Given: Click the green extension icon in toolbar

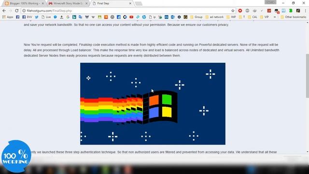Looking at the screenshot, I should (291, 11).
